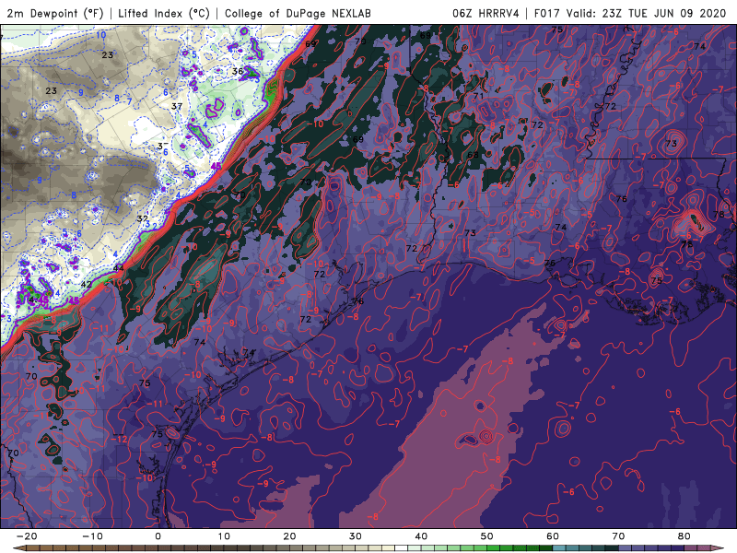Click the left arrow end of the color bar

tap(18, 548)
